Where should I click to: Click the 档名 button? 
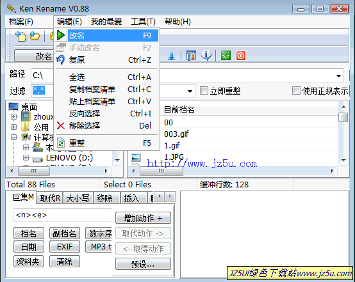29,233
